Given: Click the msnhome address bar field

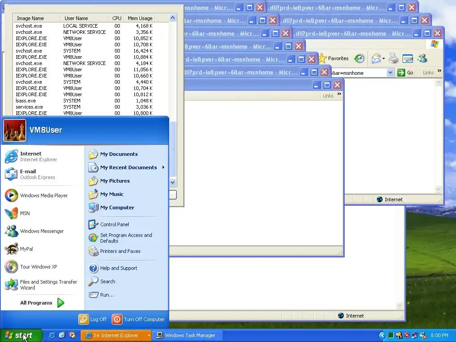Looking at the screenshot, I should pos(359,73).
